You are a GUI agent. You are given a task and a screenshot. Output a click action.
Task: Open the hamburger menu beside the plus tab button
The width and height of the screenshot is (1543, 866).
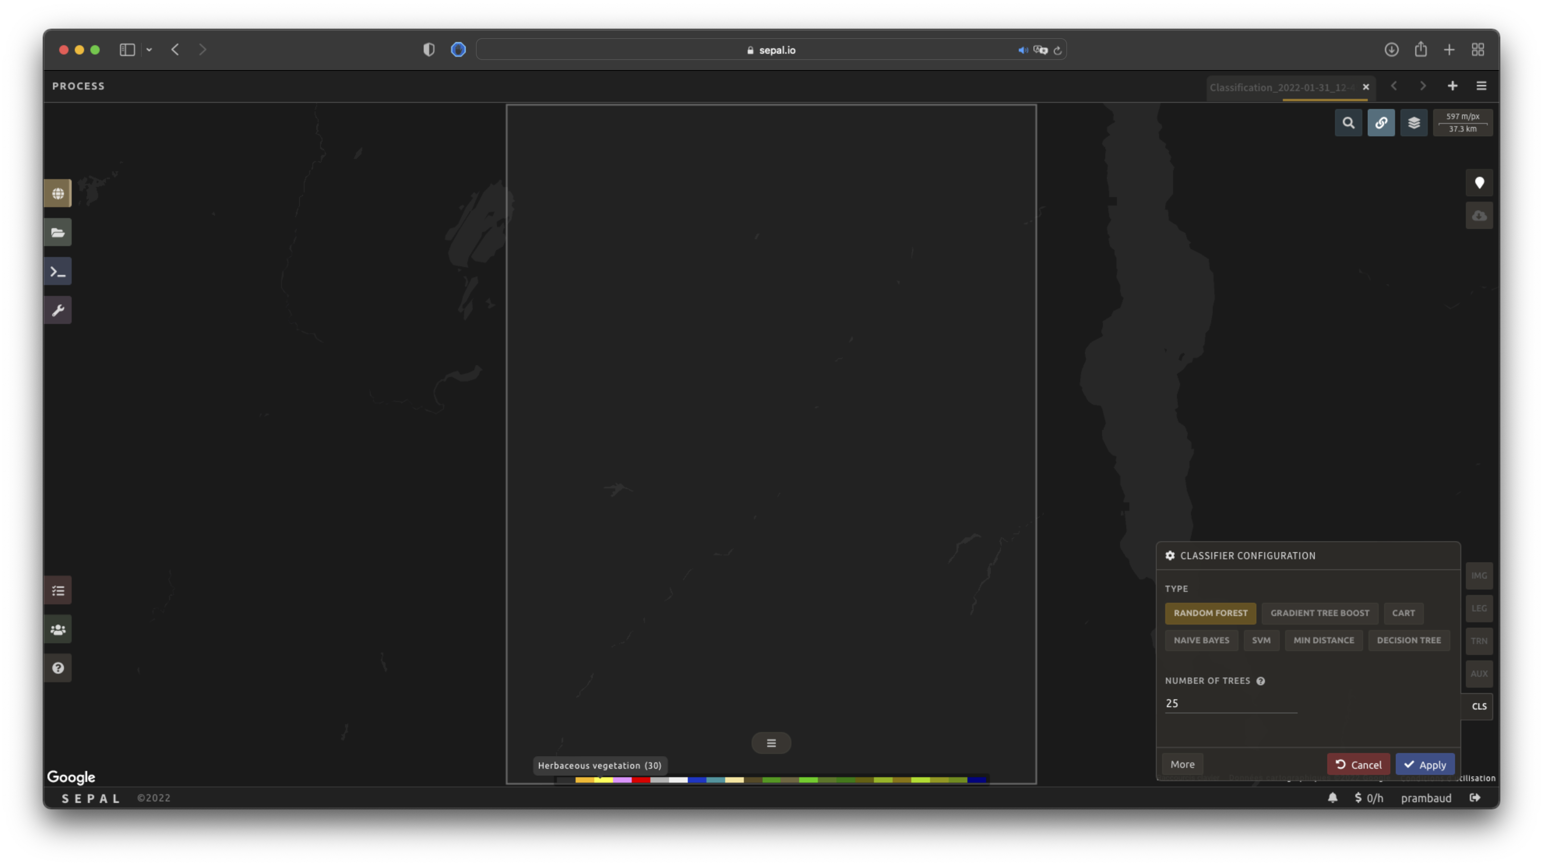click(1481, 86)
